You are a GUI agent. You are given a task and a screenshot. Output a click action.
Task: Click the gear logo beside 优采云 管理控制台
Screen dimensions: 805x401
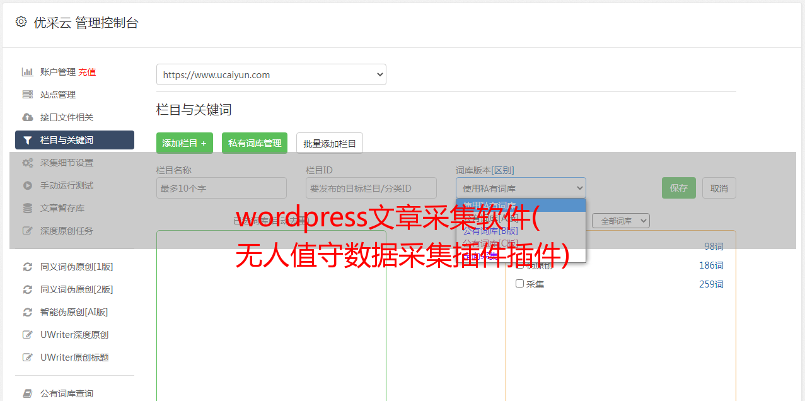pos(21,22)
